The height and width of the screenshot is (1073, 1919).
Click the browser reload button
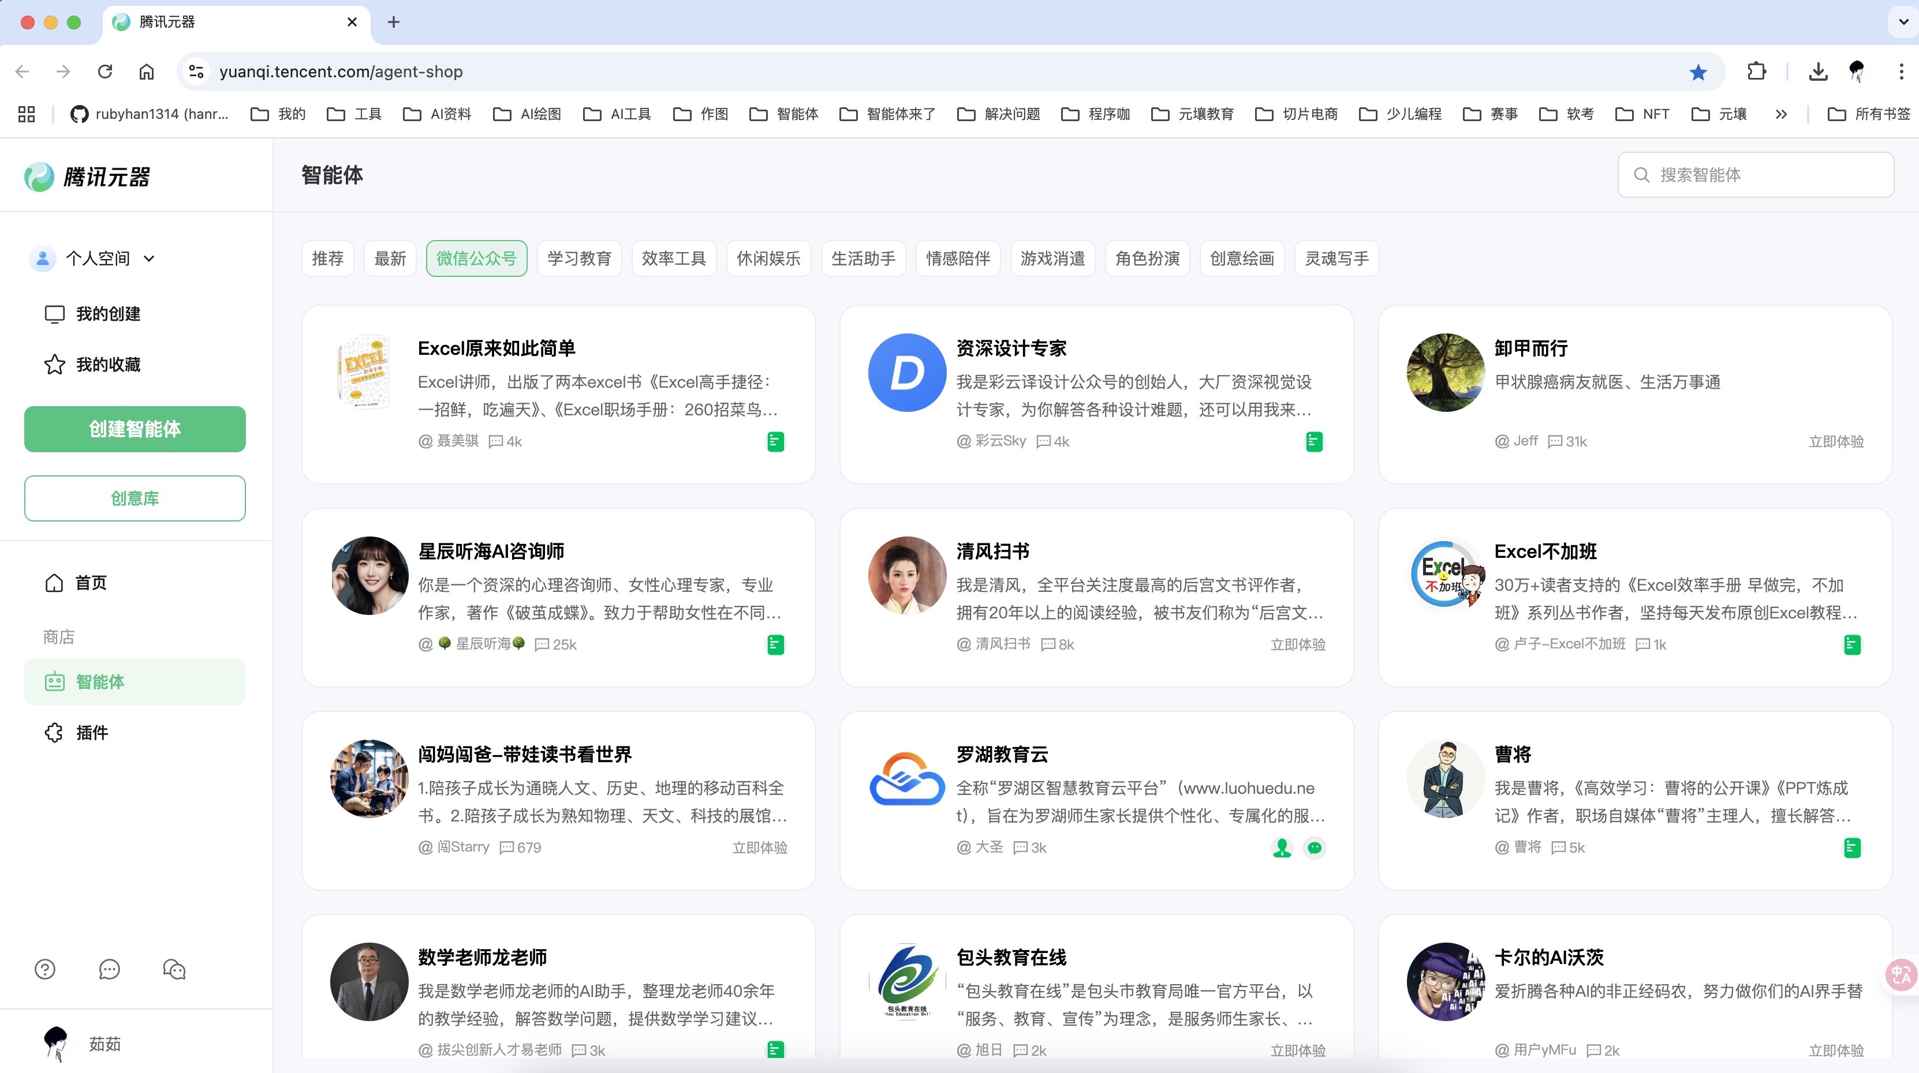(105, 72)
